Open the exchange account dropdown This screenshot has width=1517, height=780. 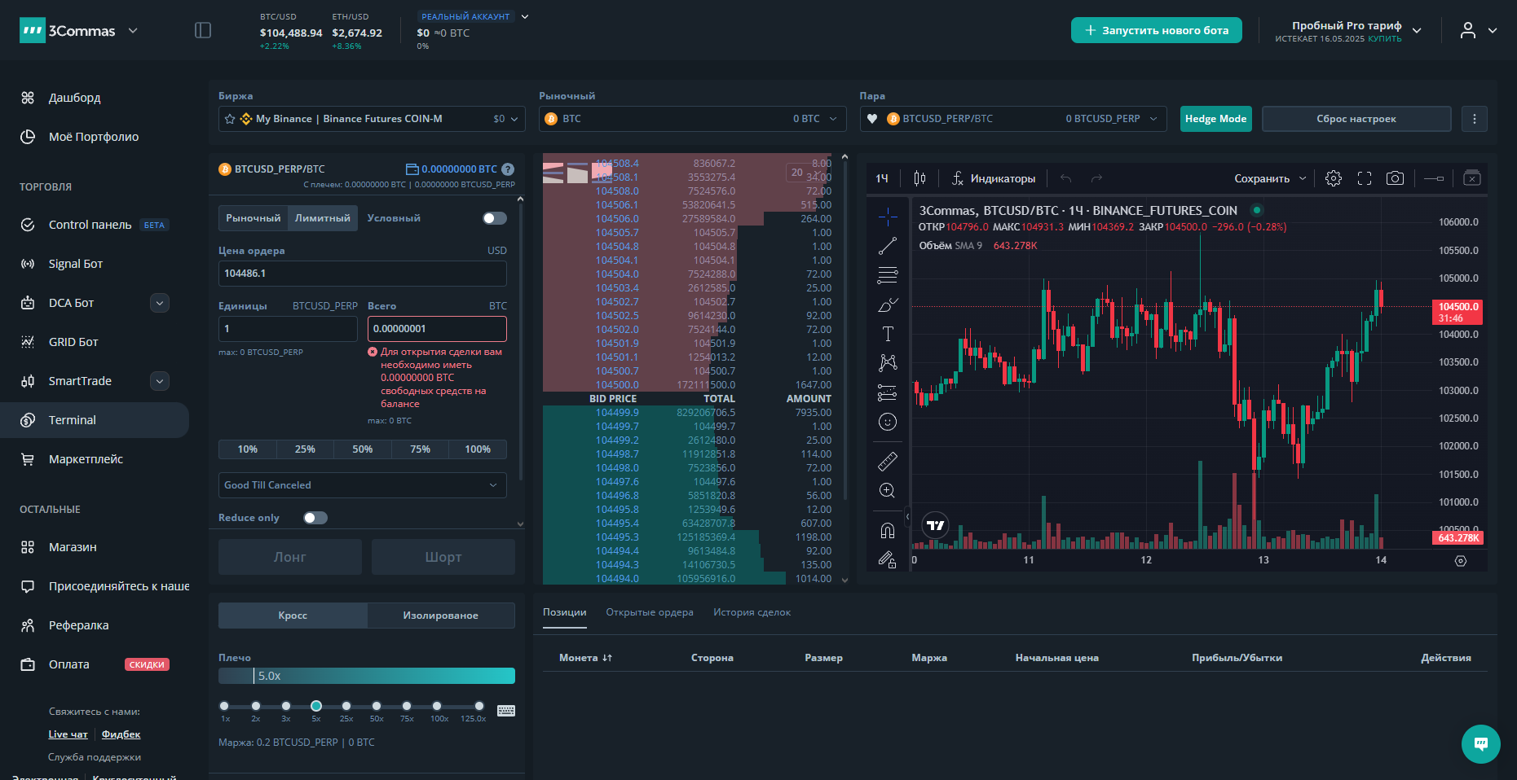pyautogui.click(x=372, y=119)
